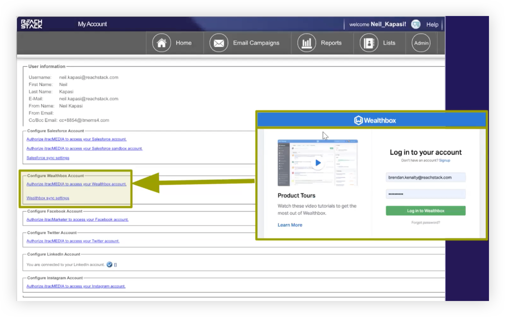Open Wealthbox sync settings
This screenshot has height=317, width=505.
tap(48, 198)
